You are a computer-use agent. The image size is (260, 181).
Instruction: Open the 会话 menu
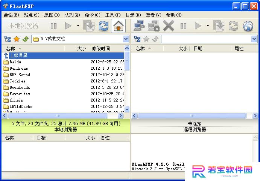pos(11,15)
